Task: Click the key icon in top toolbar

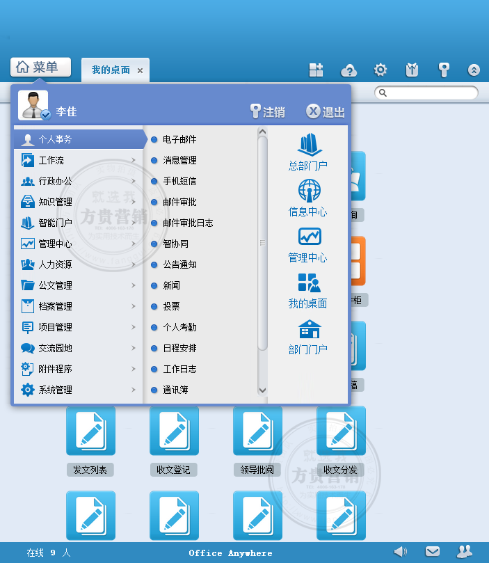Action: tap(444, 70)
